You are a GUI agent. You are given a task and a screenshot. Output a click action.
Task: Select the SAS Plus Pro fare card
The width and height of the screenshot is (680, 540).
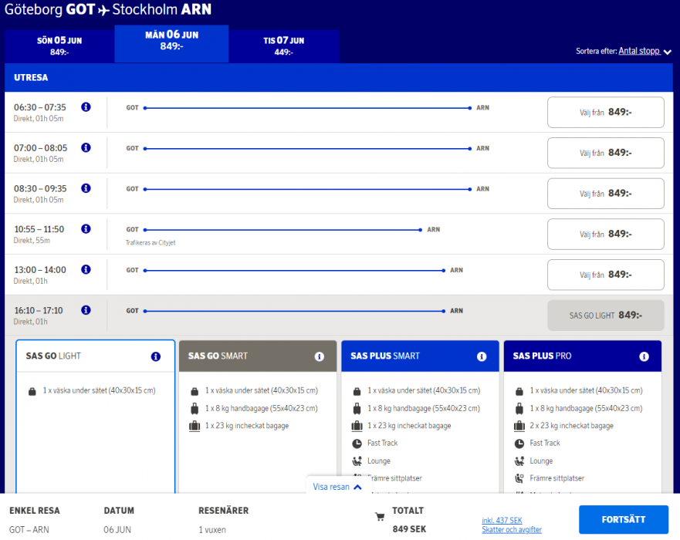(x=582, y=417)
